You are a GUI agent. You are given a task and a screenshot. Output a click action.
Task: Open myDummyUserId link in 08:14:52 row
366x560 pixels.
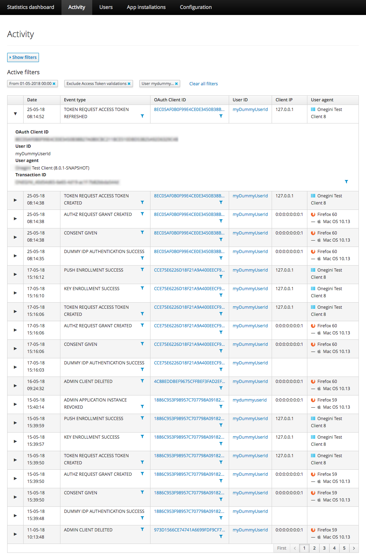click(250, 109)
